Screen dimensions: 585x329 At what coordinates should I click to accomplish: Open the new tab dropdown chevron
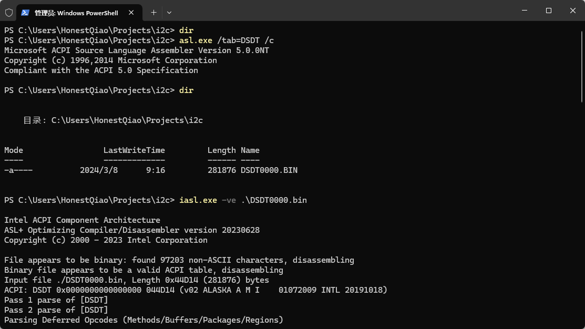pos(169,12)
